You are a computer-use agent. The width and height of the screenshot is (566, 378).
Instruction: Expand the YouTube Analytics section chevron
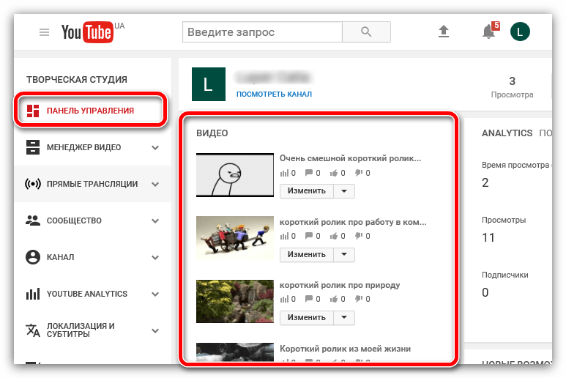tap(155, 294)
